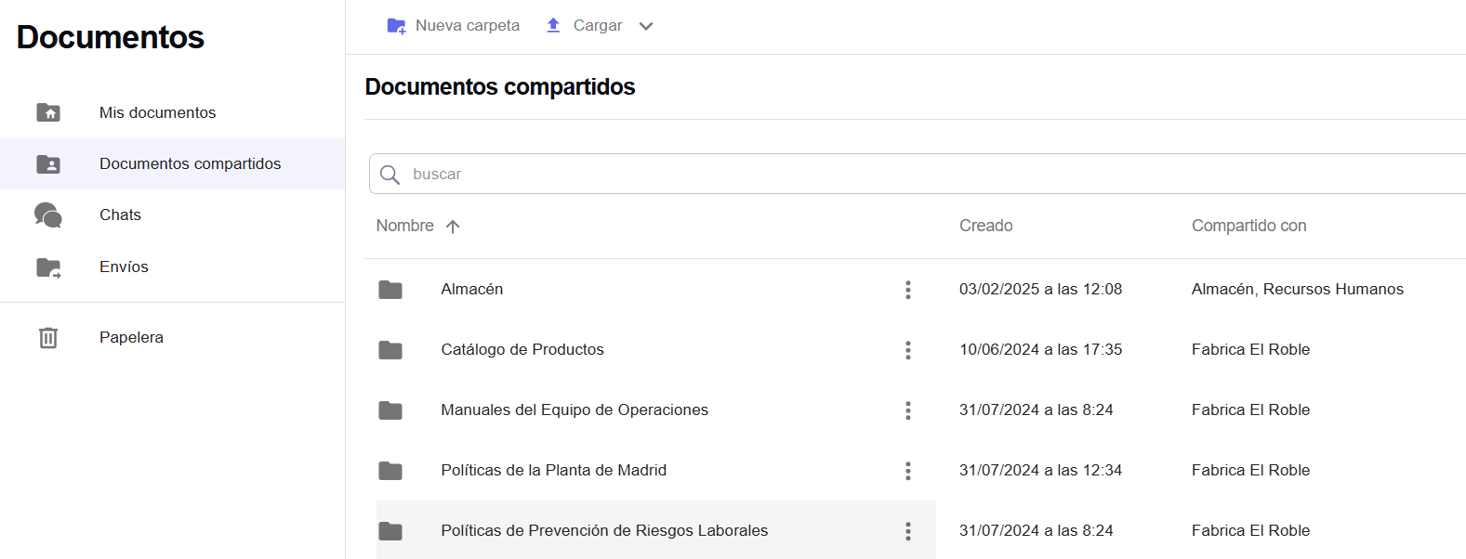Sort list by Creado column header
Viewport: 1466px width, 559px height.
click(x=985, y=226)
